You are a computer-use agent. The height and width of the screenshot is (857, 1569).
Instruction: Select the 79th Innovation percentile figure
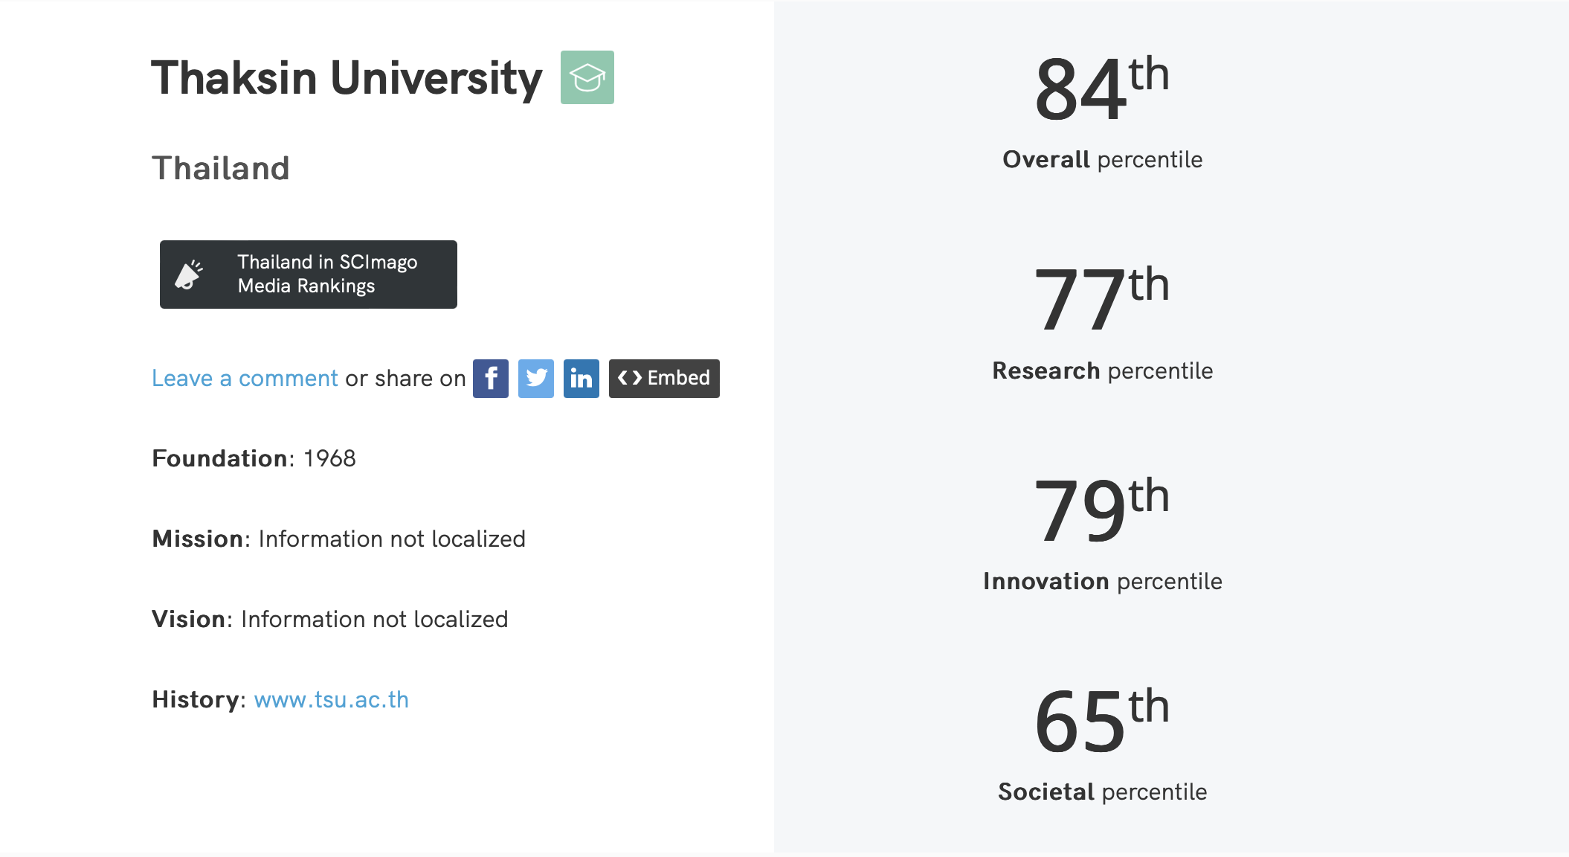1101,510
